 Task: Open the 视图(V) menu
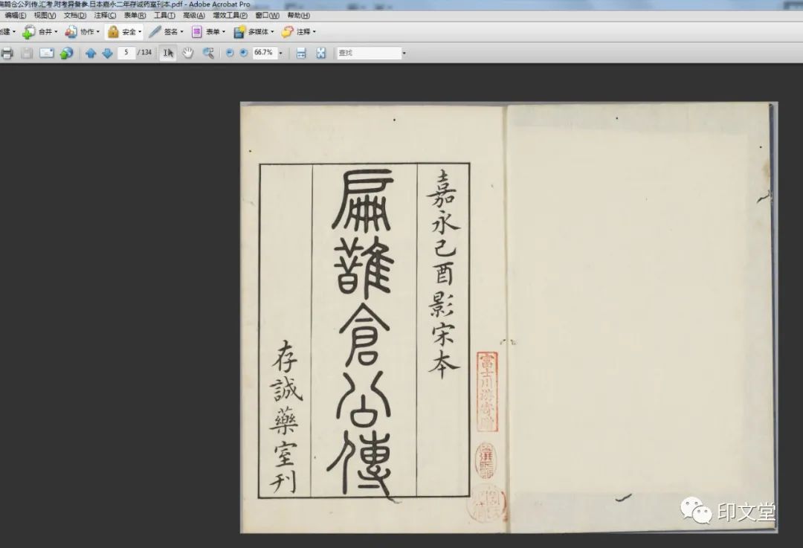(45, 15)
